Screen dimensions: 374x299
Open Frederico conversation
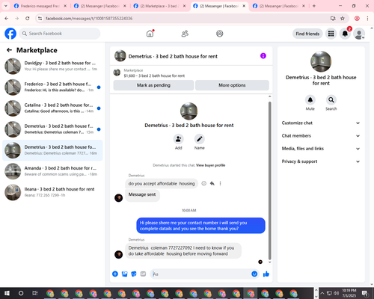(x=52, y=87)
